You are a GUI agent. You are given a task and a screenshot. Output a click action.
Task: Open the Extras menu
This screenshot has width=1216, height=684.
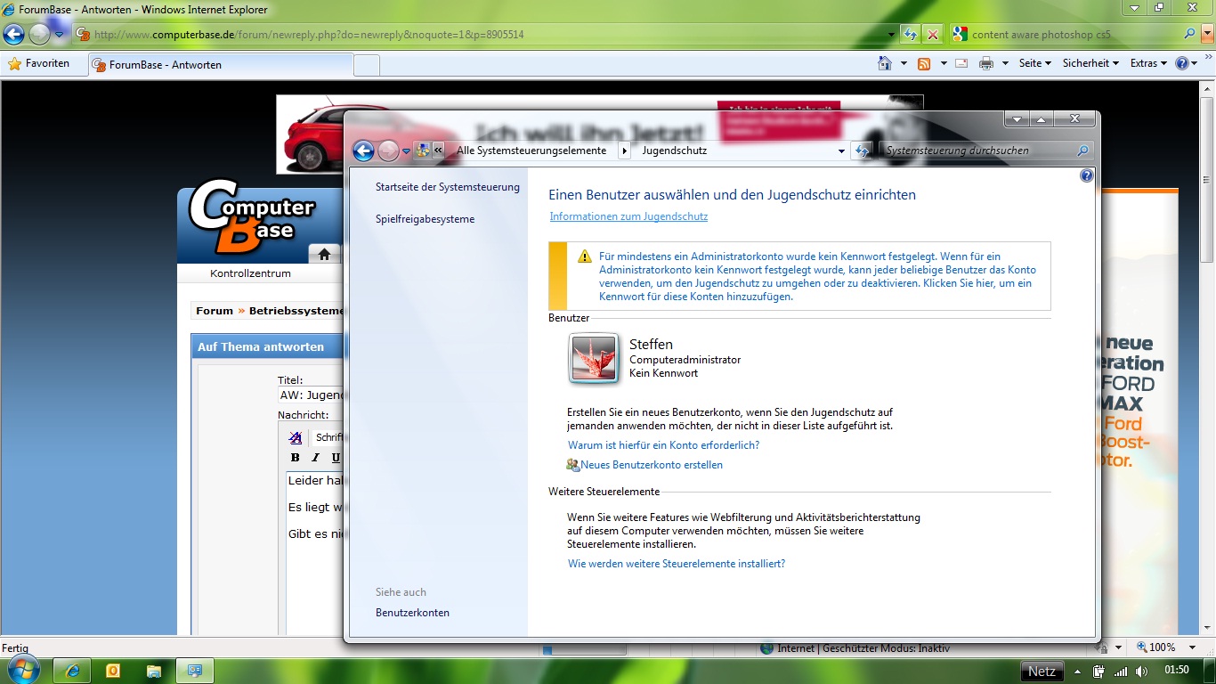pos(1149,63)
